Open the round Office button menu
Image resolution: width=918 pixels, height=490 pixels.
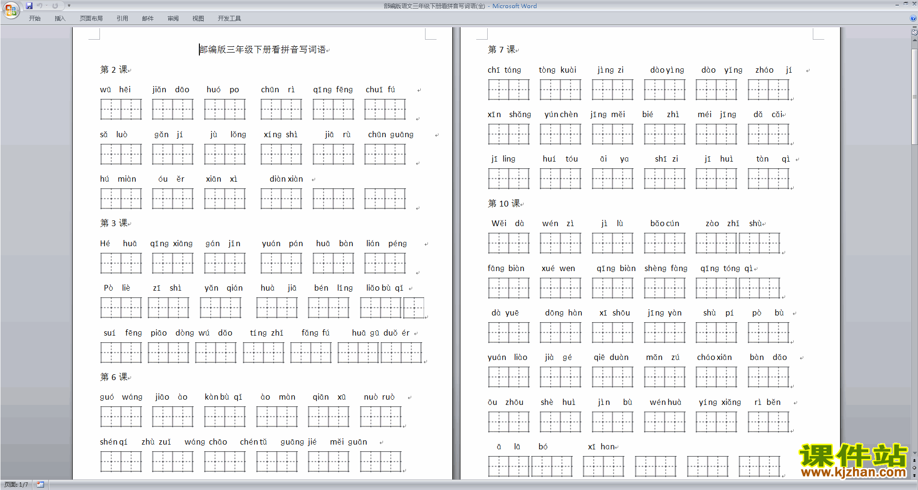pos(11,10)
